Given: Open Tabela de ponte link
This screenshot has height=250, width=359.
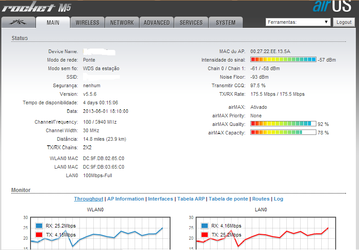Looking at the screenshot, I should tap(228, 199).
